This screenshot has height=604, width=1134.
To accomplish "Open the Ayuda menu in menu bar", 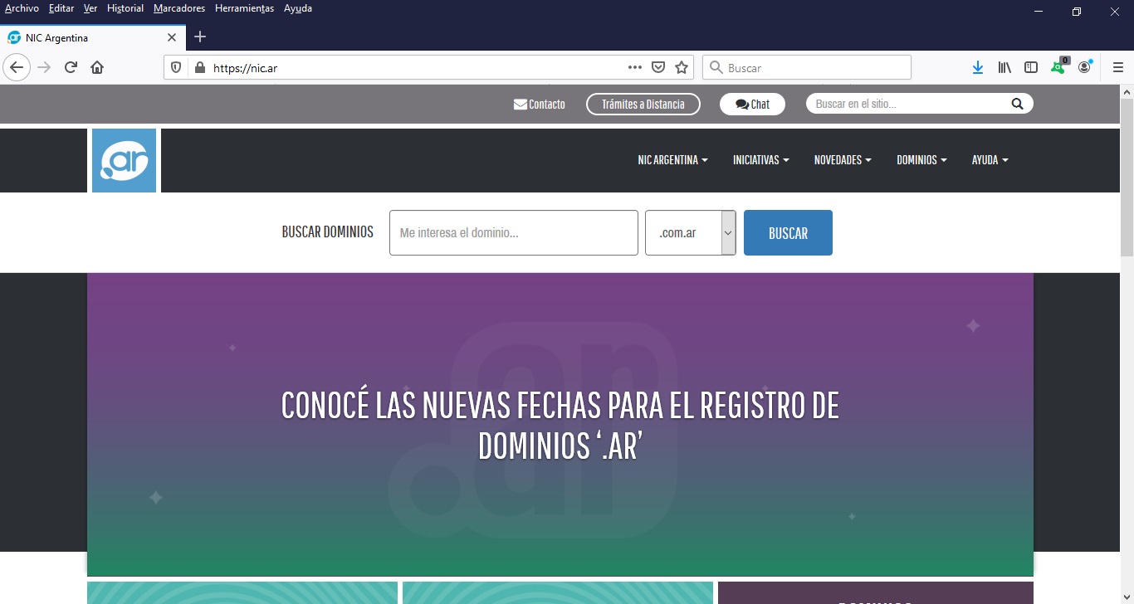I will (298, 8).
